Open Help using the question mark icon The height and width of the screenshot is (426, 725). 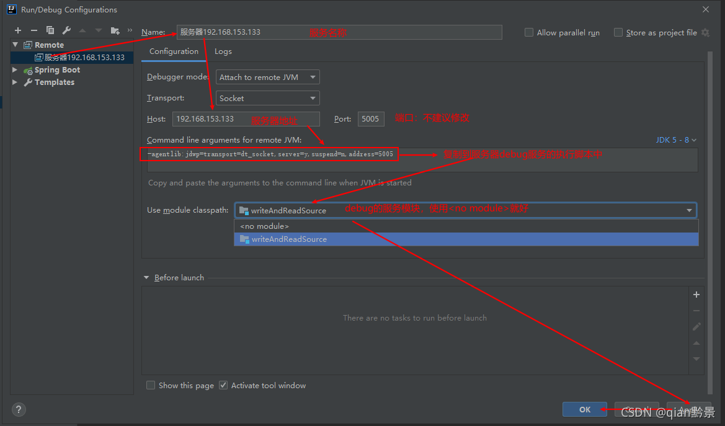(x=18, y=409)
